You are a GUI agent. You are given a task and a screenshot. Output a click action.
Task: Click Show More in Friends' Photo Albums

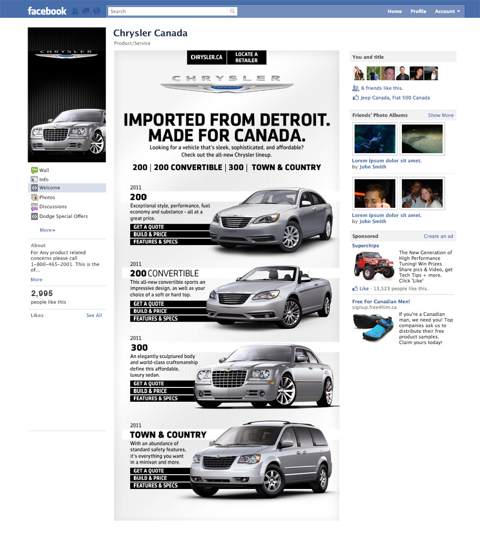point(441,115)
